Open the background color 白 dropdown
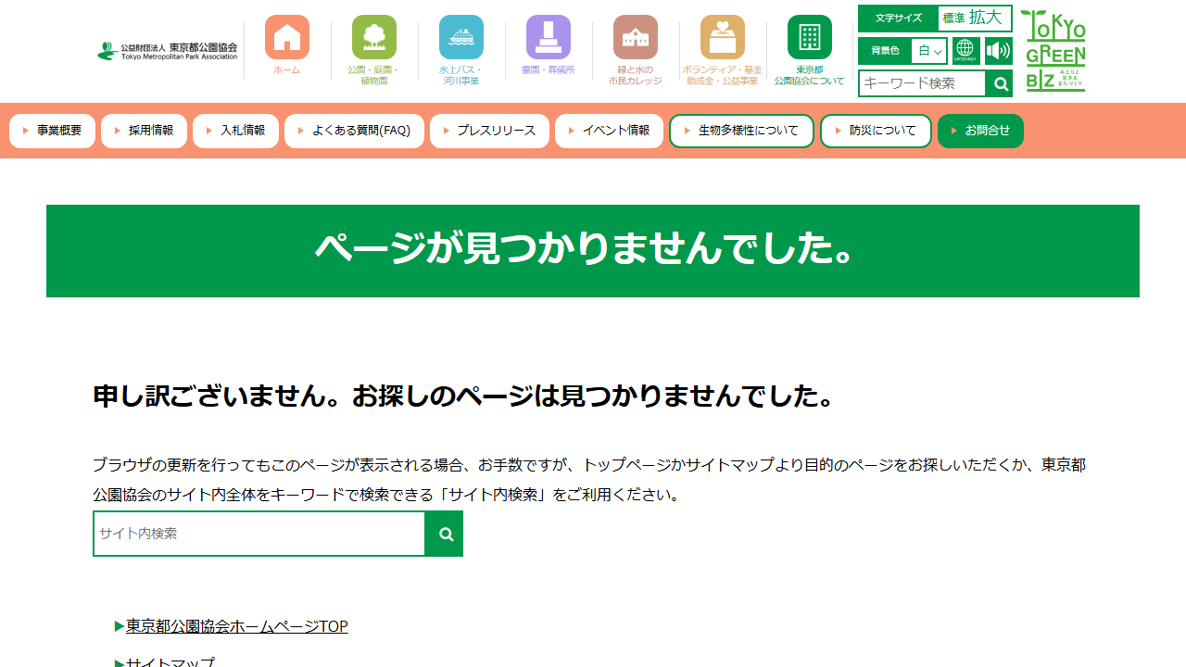The width and height of the screenshot is (1186, 667). (x=929, y=51)
